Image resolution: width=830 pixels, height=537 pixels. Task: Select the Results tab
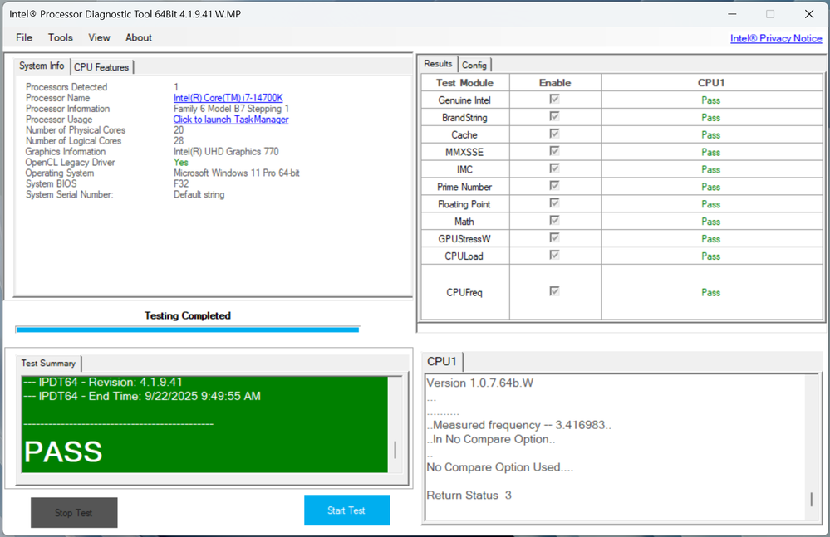pos(438,64)
